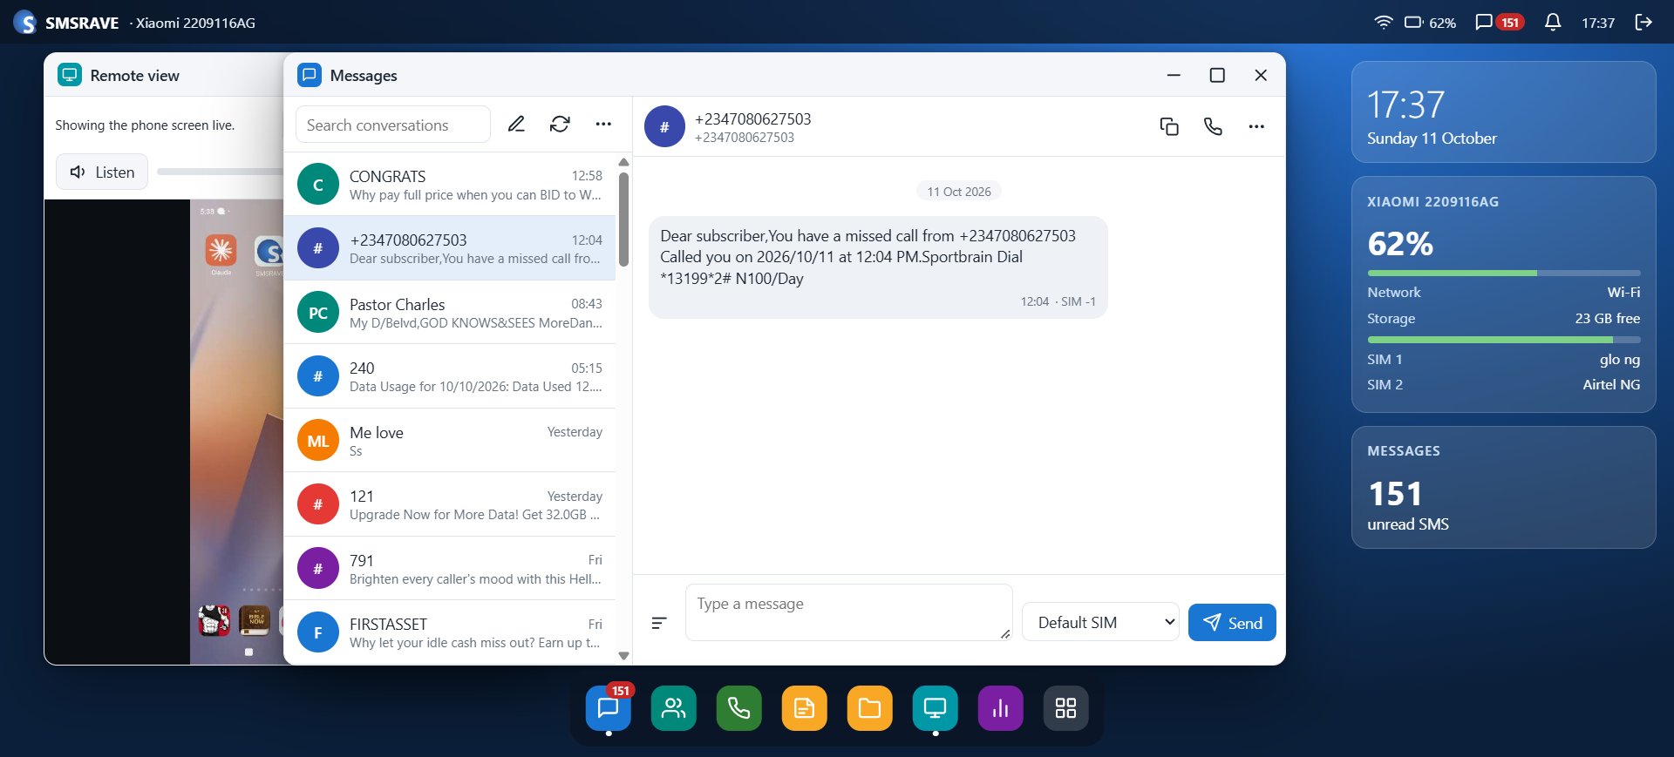Open the Me love conversation
Viewport: 1674px width, 757px height.
[x=450, y=441]
